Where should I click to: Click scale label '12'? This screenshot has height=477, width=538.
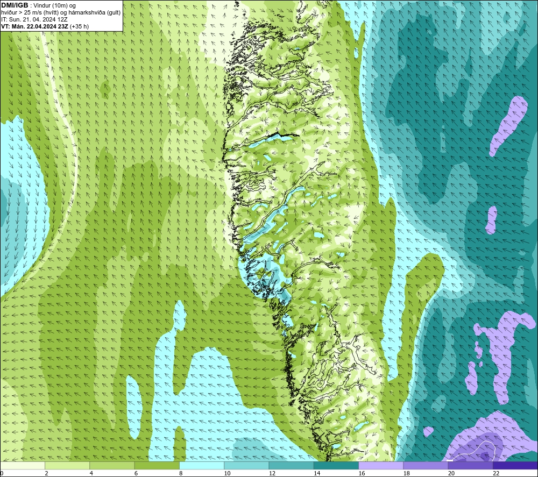click(272, 473)
